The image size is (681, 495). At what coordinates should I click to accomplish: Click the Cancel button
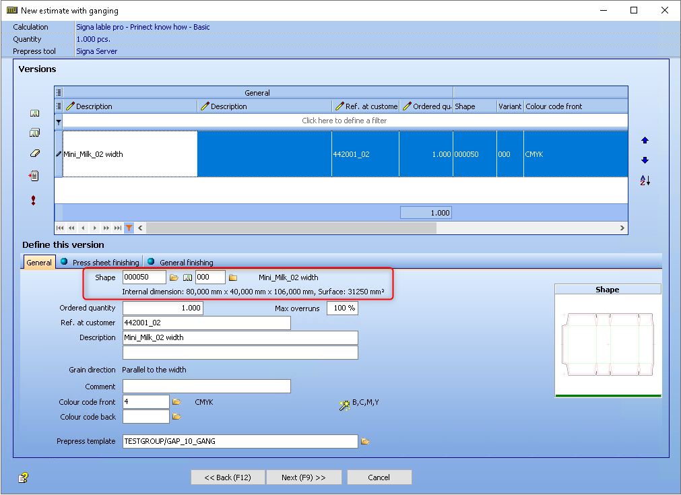(x=379, y=477)
